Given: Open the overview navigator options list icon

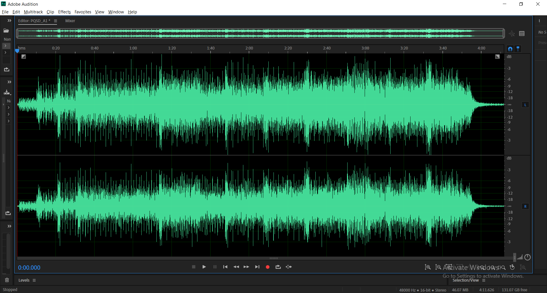Looking at the screenshot, I should [x=522, y=34].
